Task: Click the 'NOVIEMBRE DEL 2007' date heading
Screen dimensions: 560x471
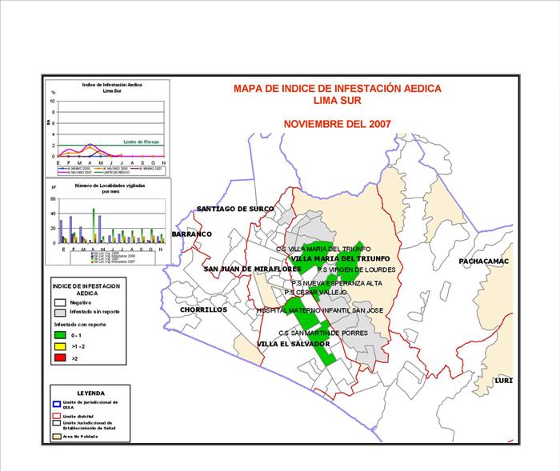Action: [338, 124]
